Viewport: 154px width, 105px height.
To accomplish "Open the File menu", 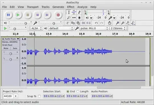I will (5, 7).
